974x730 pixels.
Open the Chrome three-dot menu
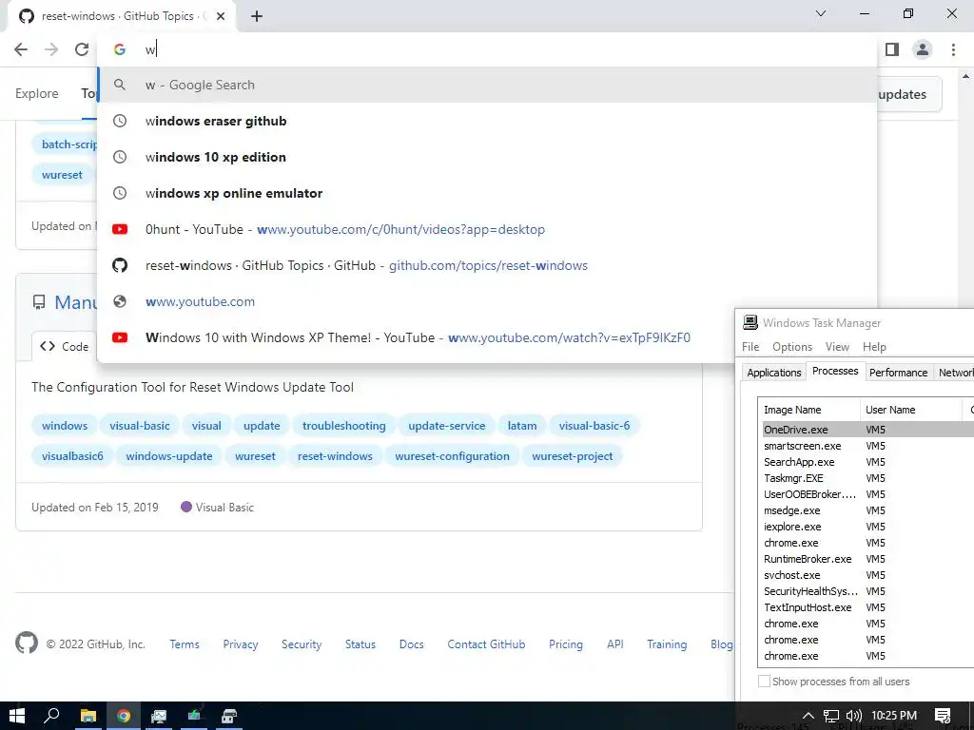[953, 49]
